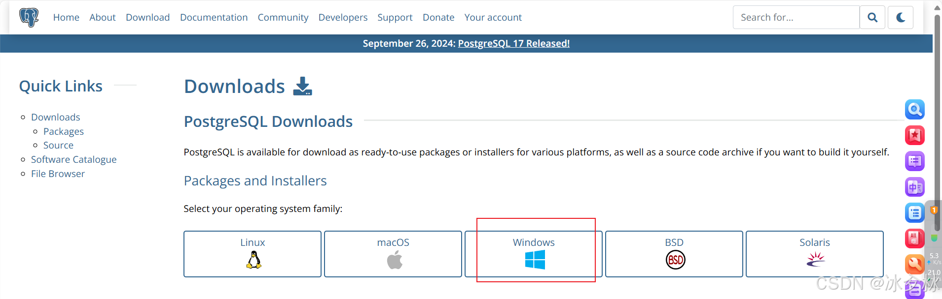The image size is (942, 299).
Task: Choose the Windows operating system button
Action: [534, 254]
